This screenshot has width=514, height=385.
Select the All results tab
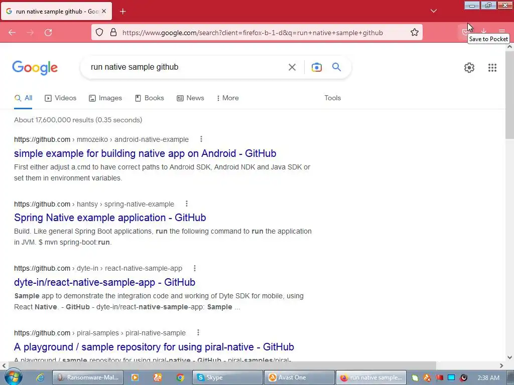click(23, 98)
